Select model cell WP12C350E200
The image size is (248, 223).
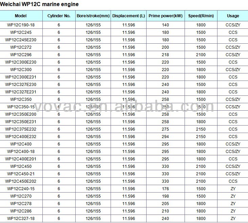(x=21, y=114)
